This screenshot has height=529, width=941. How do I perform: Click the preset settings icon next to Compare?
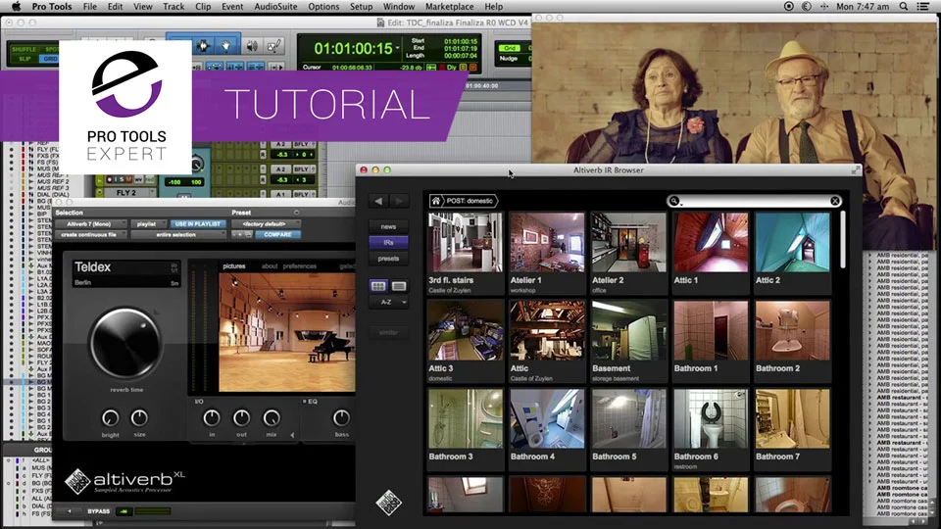pyautogui.click(x=248, y=234)
